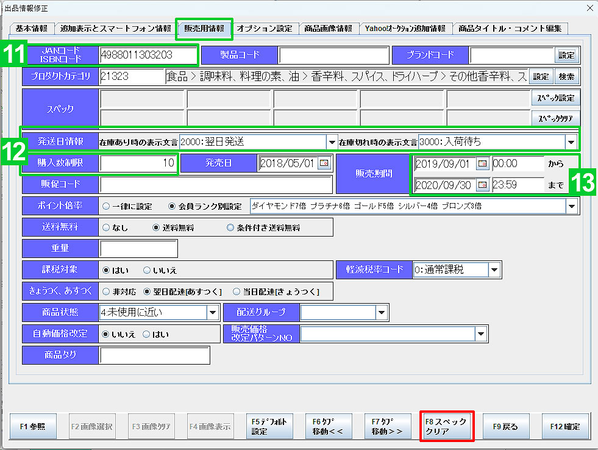Screen dimensions: 598x450
Task: Select 一律に設定 point rate option
Action: pos(106,206)
